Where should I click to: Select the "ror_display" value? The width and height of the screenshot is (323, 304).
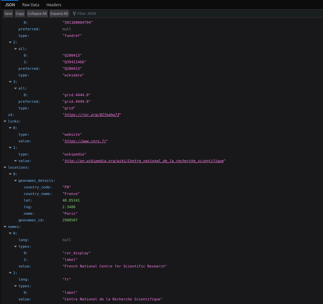[76, 253]
